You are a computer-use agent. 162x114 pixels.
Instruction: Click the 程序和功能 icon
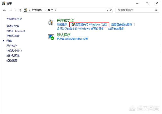(51, 22)
